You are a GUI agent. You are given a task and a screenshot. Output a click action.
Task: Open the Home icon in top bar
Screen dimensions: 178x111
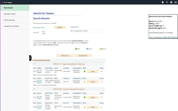pyautogui.click(x=162, y=2)
